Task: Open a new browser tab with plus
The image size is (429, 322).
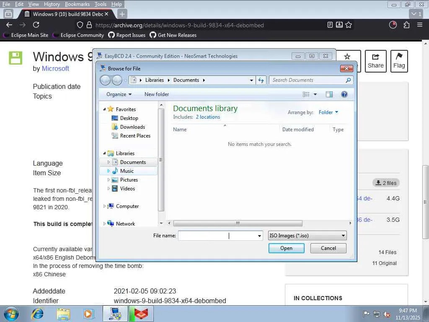Action: pyautogui.click(x=122, y=14)
